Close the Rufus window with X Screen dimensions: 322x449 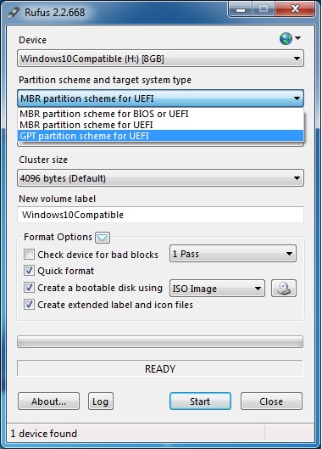295,9
